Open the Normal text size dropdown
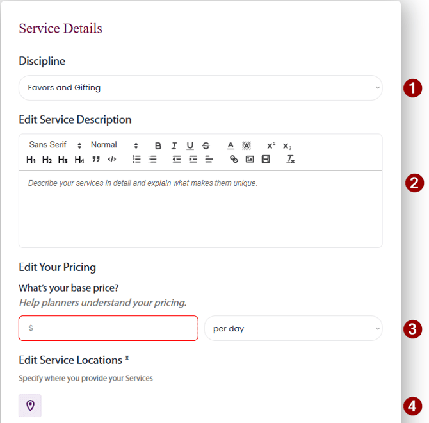429x423 pixels. (114, 145)
